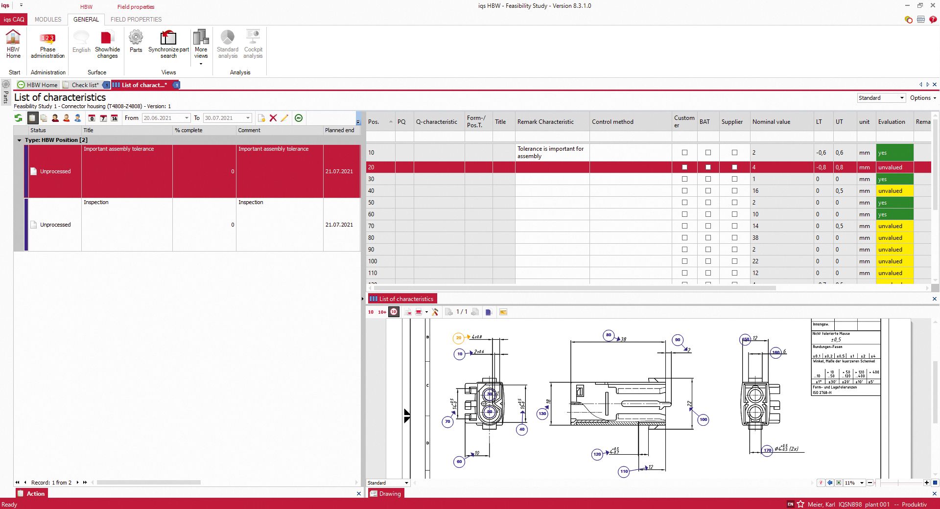The width and height of the screenshot is (940, 509).
Task: Check the BAT checkbox for position 30
Action: [708, 179]
